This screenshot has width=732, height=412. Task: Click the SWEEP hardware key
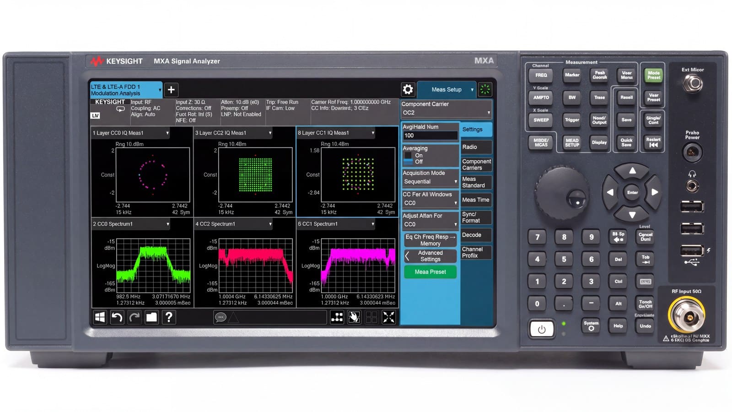[541, 120]
